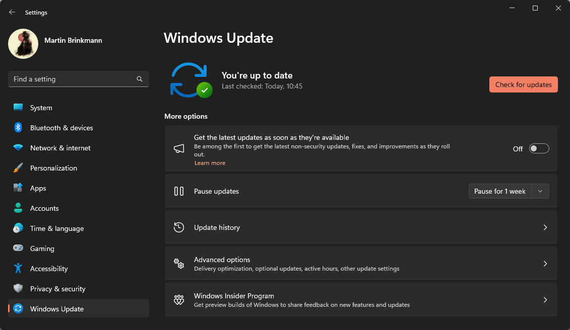The image size is (570, 330).
Task: Click the Time & language globe icon
Action: click(x=18, y=228)
